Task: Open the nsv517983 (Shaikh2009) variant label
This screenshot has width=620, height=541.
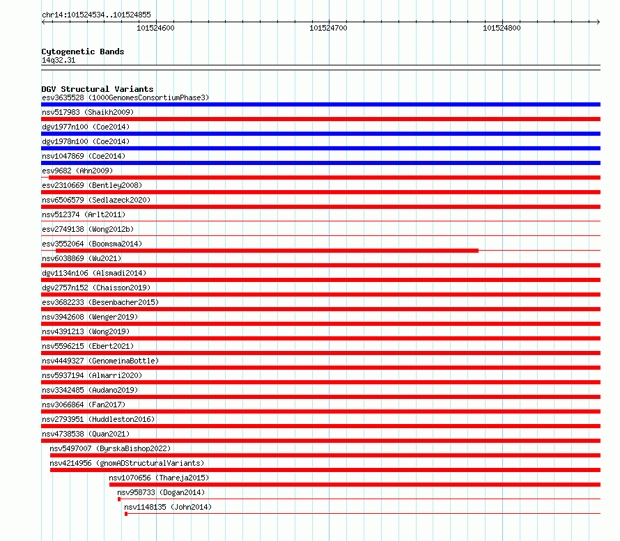Action: (x=88, y=112)
